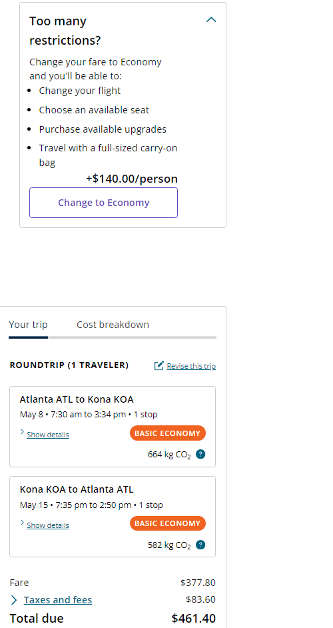
Task: Expand the Kona to Atlanta details chevron
Action: (23, 523)
